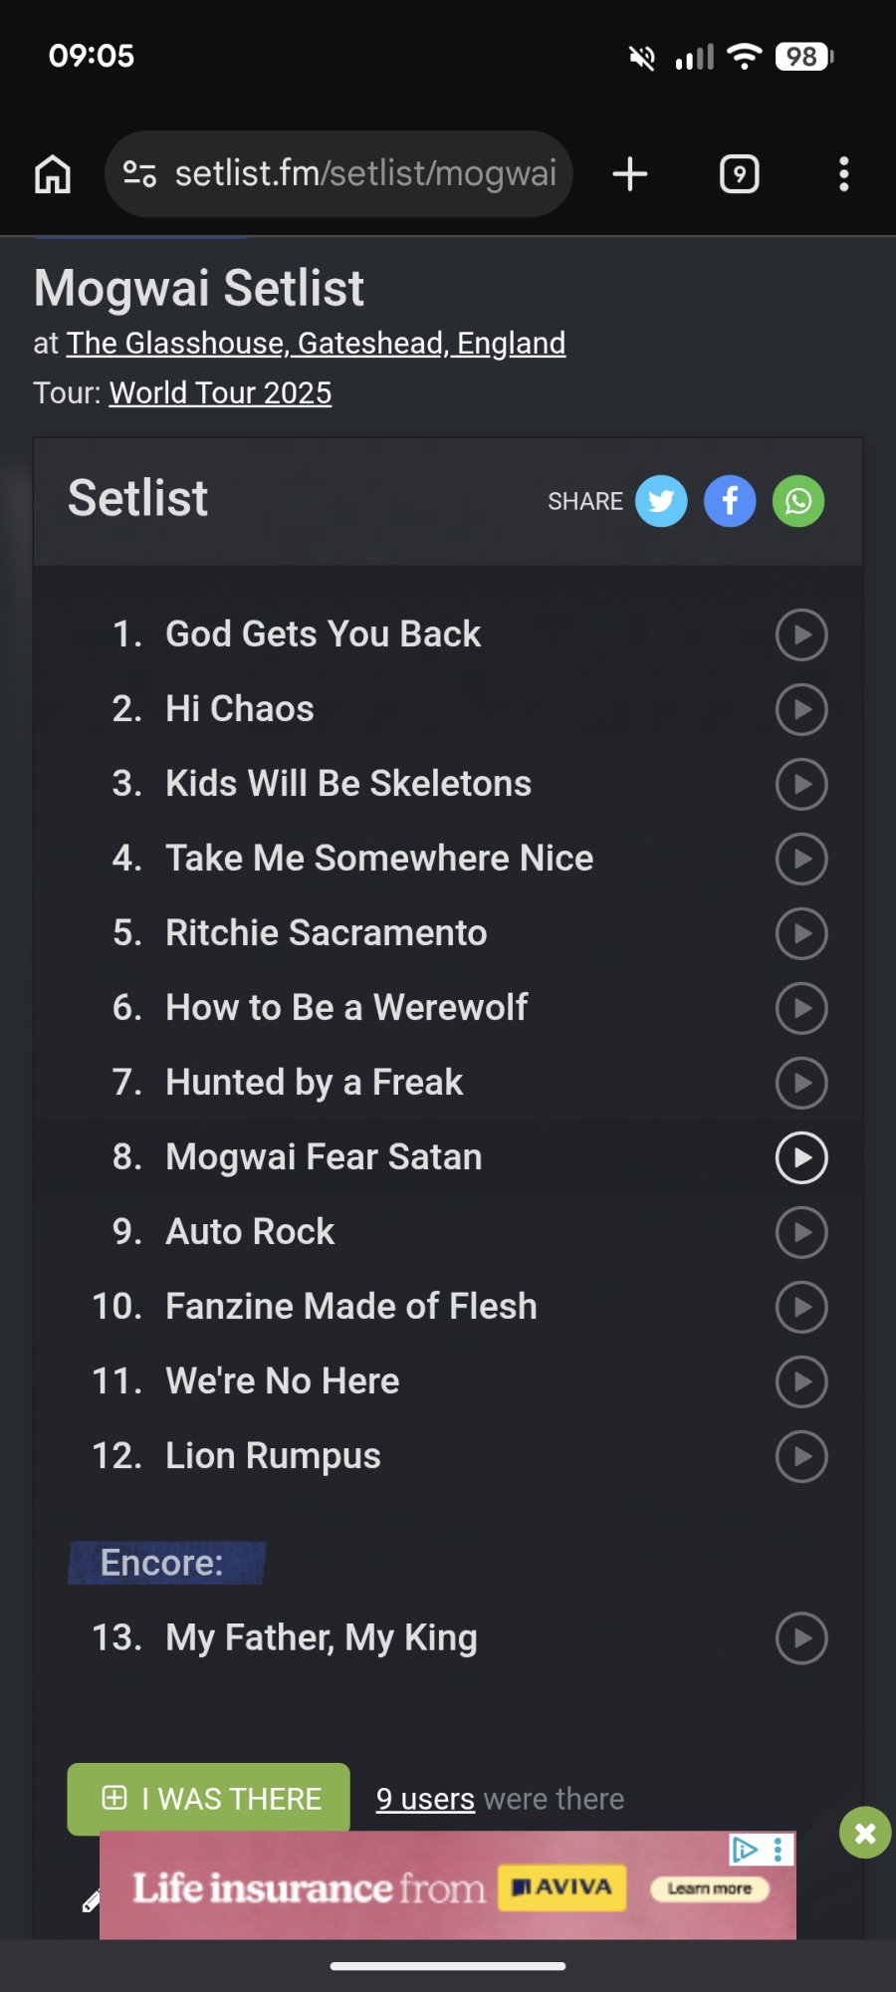The height and width of the screenshot is (1992, 896).
Task: View the 9 users who attended
Action: pos(425,1799)
